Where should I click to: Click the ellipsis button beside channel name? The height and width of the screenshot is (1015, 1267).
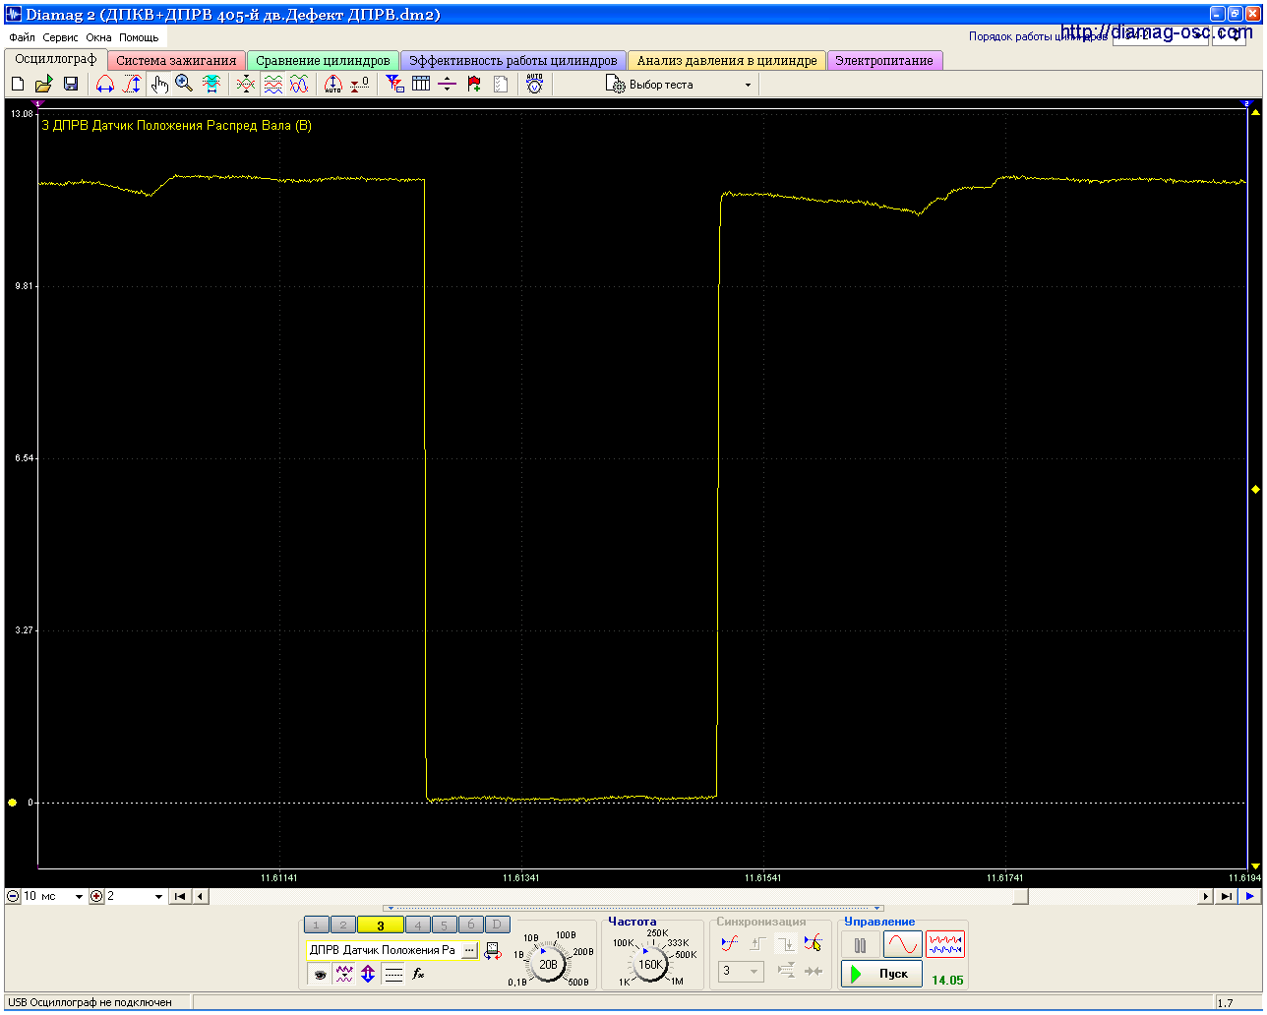pos(469,950)
